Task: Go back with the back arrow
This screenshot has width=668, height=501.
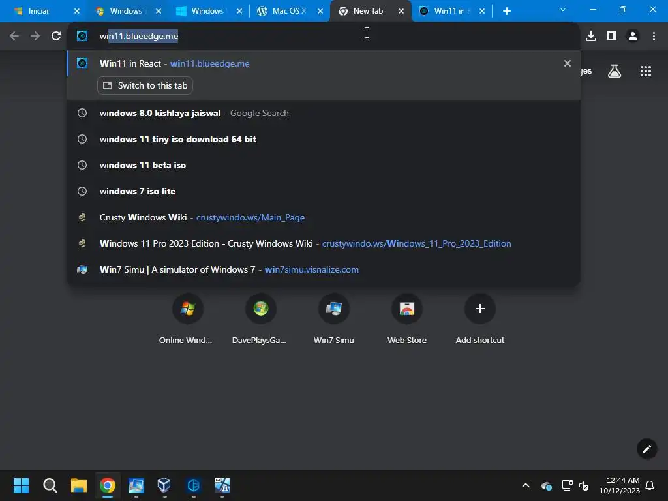Action: 14,37
